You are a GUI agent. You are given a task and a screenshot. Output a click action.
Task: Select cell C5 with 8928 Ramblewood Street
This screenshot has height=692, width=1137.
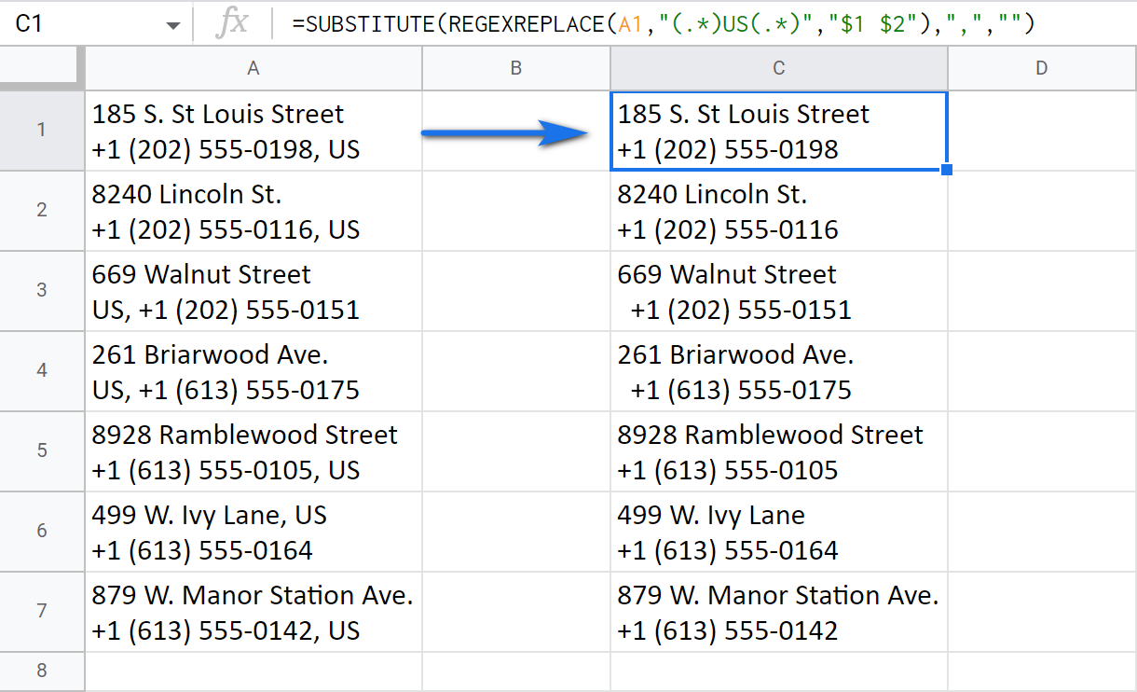tap(778, 451)
